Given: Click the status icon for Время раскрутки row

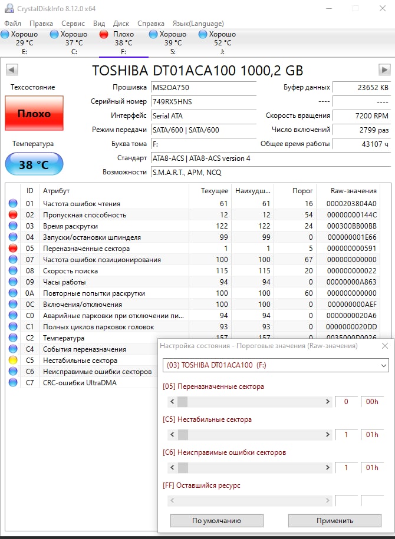Looking at the screenshot, I should point(13,226).
